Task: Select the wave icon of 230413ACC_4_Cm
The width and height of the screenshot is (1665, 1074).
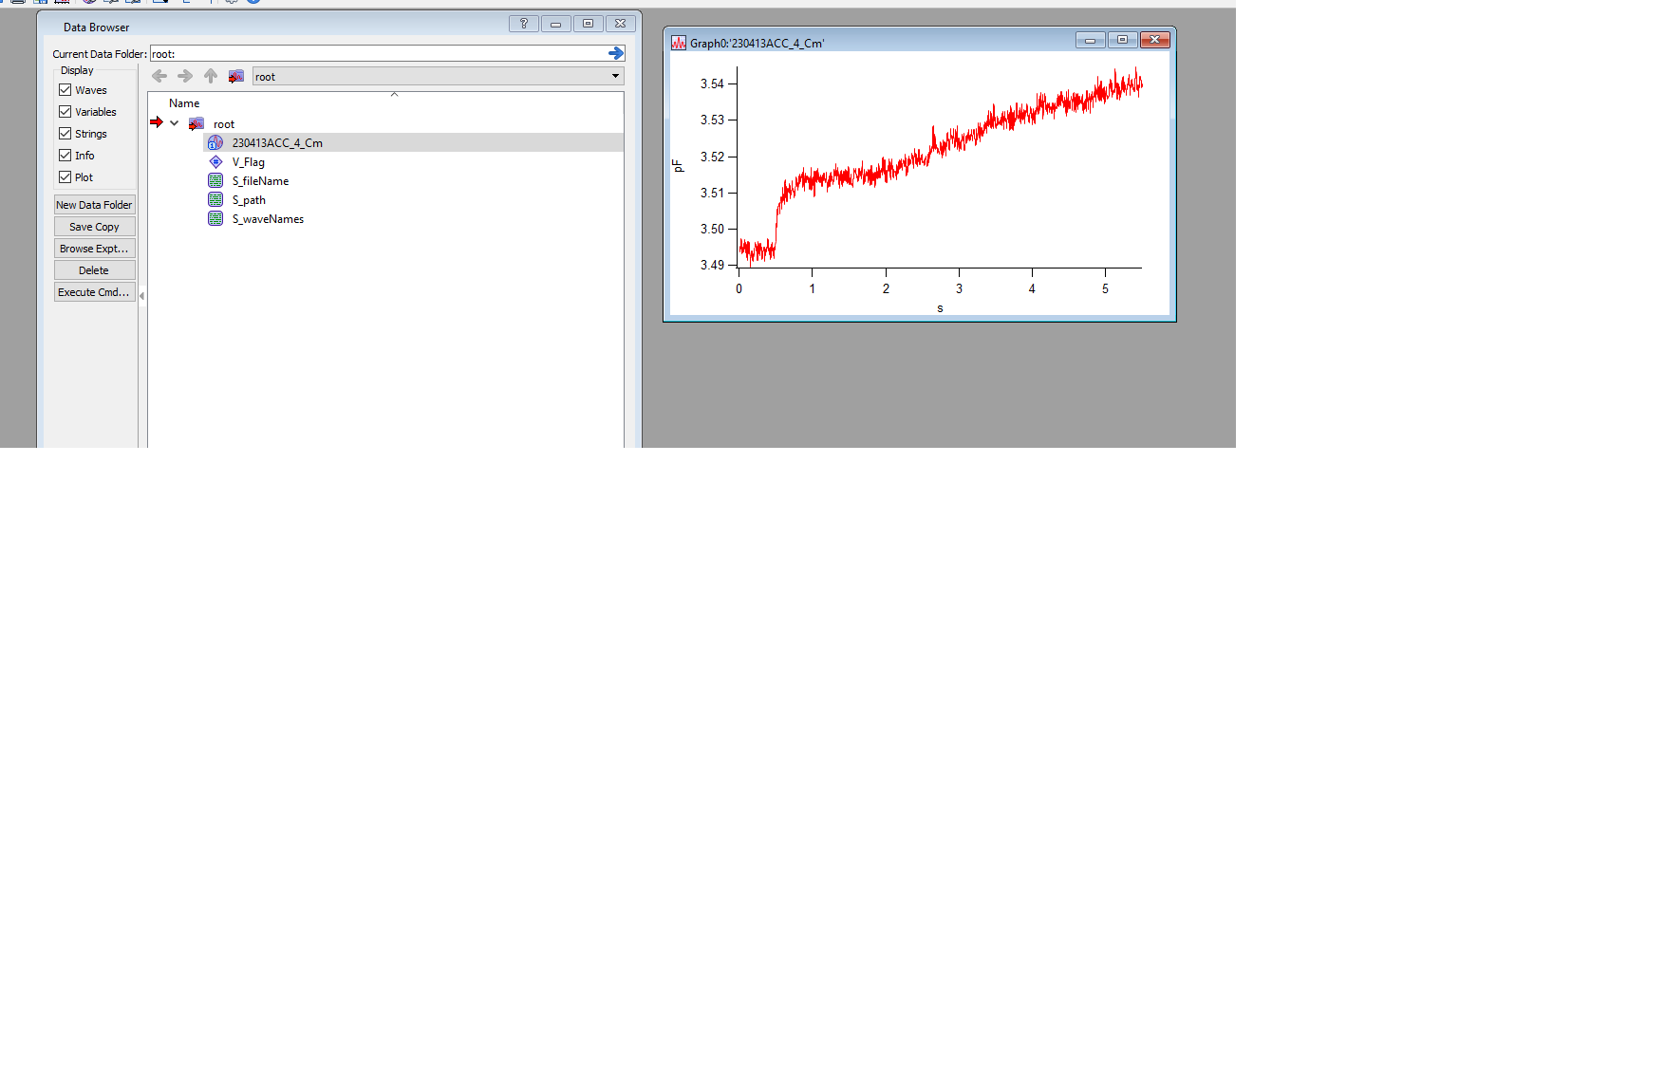Action: (x=215, y=142)
